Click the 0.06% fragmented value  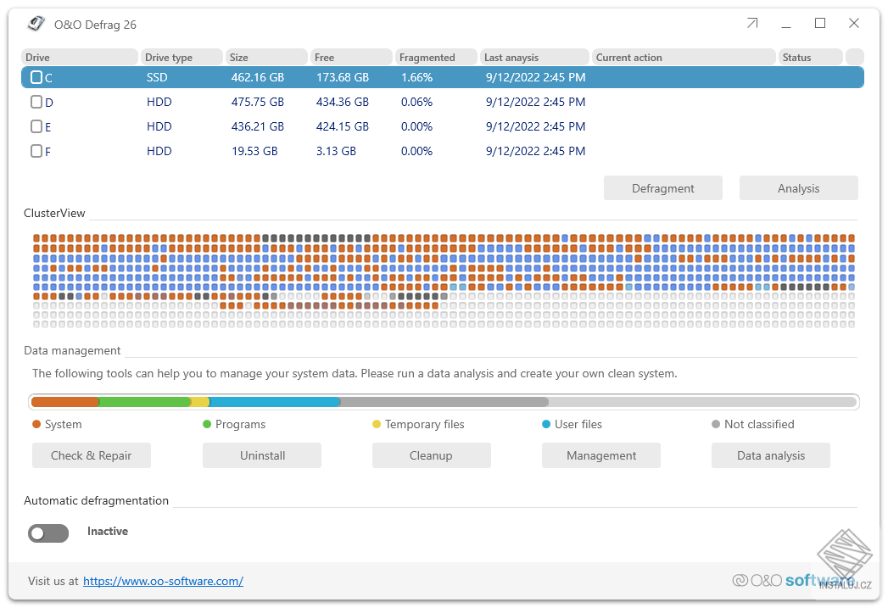point(416,102)
